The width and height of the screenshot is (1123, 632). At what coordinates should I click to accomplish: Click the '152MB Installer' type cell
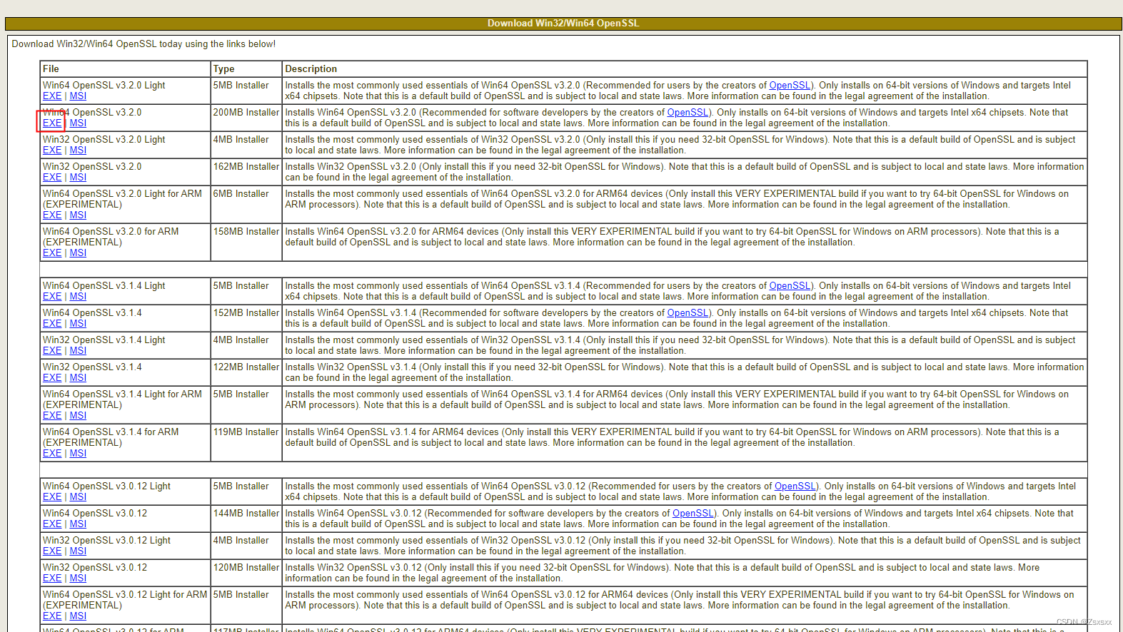246,318
